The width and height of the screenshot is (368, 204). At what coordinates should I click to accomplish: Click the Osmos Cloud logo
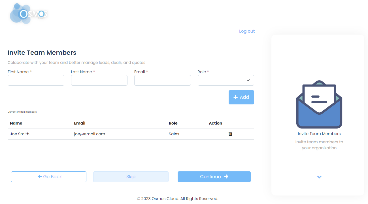coord(29,13)
